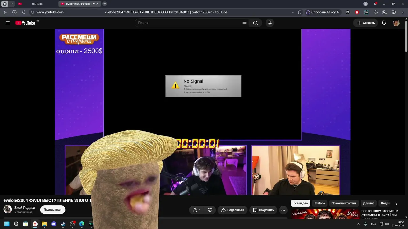
Task: Open 'ЭВЕЛОН ШОУ РАССМЕШИ СТРИМЕРА' video title
Action: click(x=380, y=214)
